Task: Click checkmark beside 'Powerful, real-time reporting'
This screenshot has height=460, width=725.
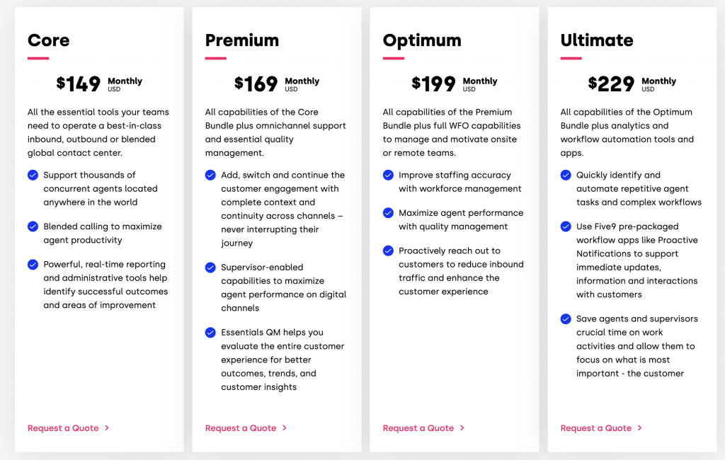Action: click(x=33, y=265)
